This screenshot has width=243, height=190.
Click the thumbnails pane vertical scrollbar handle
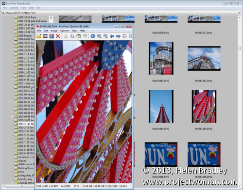(240, 48)
